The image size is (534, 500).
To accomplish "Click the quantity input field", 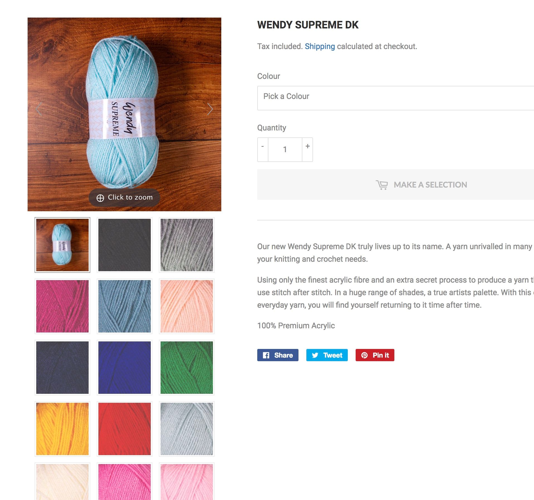I will [285, 150].
